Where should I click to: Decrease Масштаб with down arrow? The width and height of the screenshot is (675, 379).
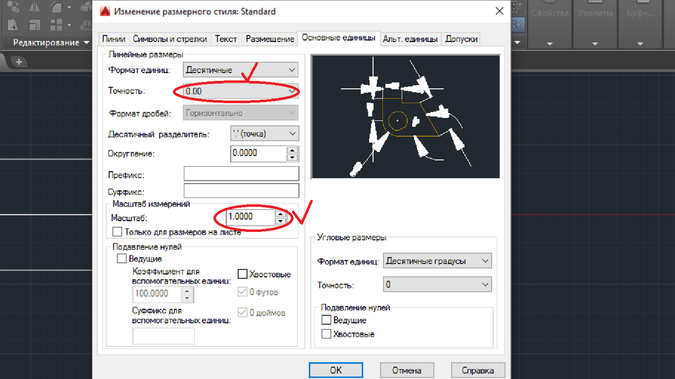281,221
